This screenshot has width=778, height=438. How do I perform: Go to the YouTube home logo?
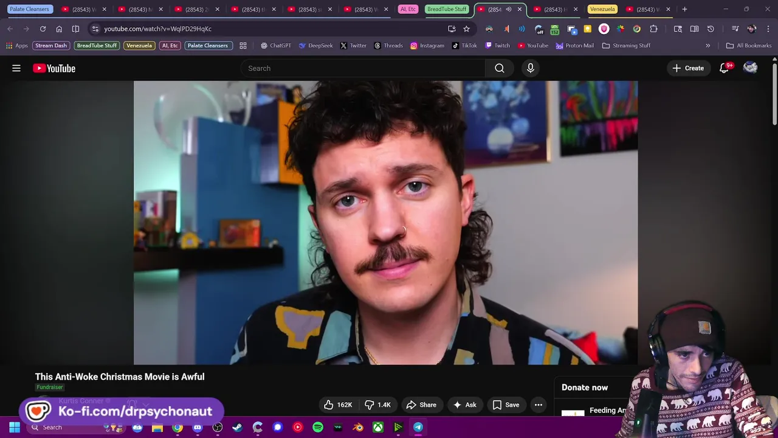(54, 68)
